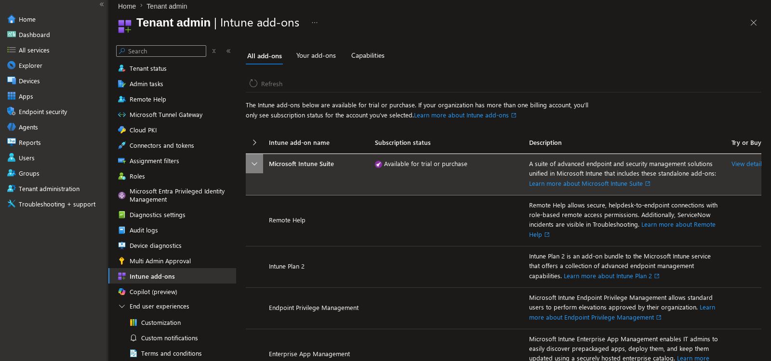Clear the menu search with X

pyautogui.click(x=214, y=51)
